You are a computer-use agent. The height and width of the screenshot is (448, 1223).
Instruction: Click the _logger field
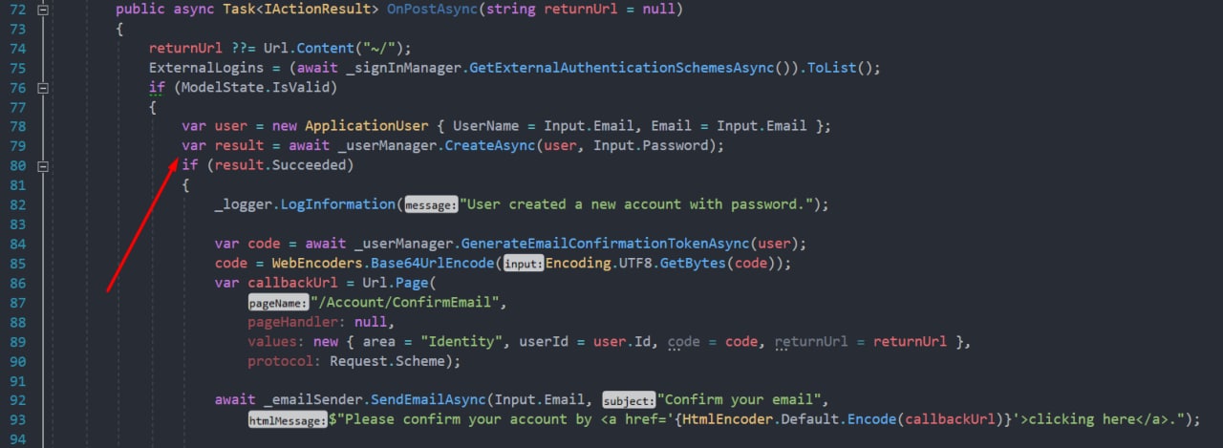point(244,204)
